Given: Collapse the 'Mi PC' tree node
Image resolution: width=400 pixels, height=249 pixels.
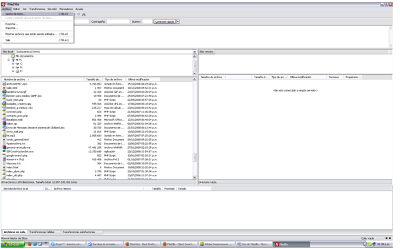Looking at the screenshot, I should click(x=9, y=60).
